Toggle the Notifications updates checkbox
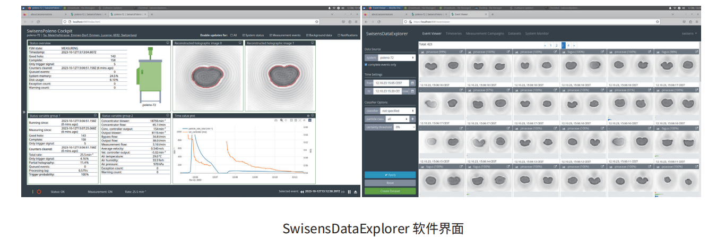Image resolution: width=725 pixels, height=237 pixels. point(339,35)
